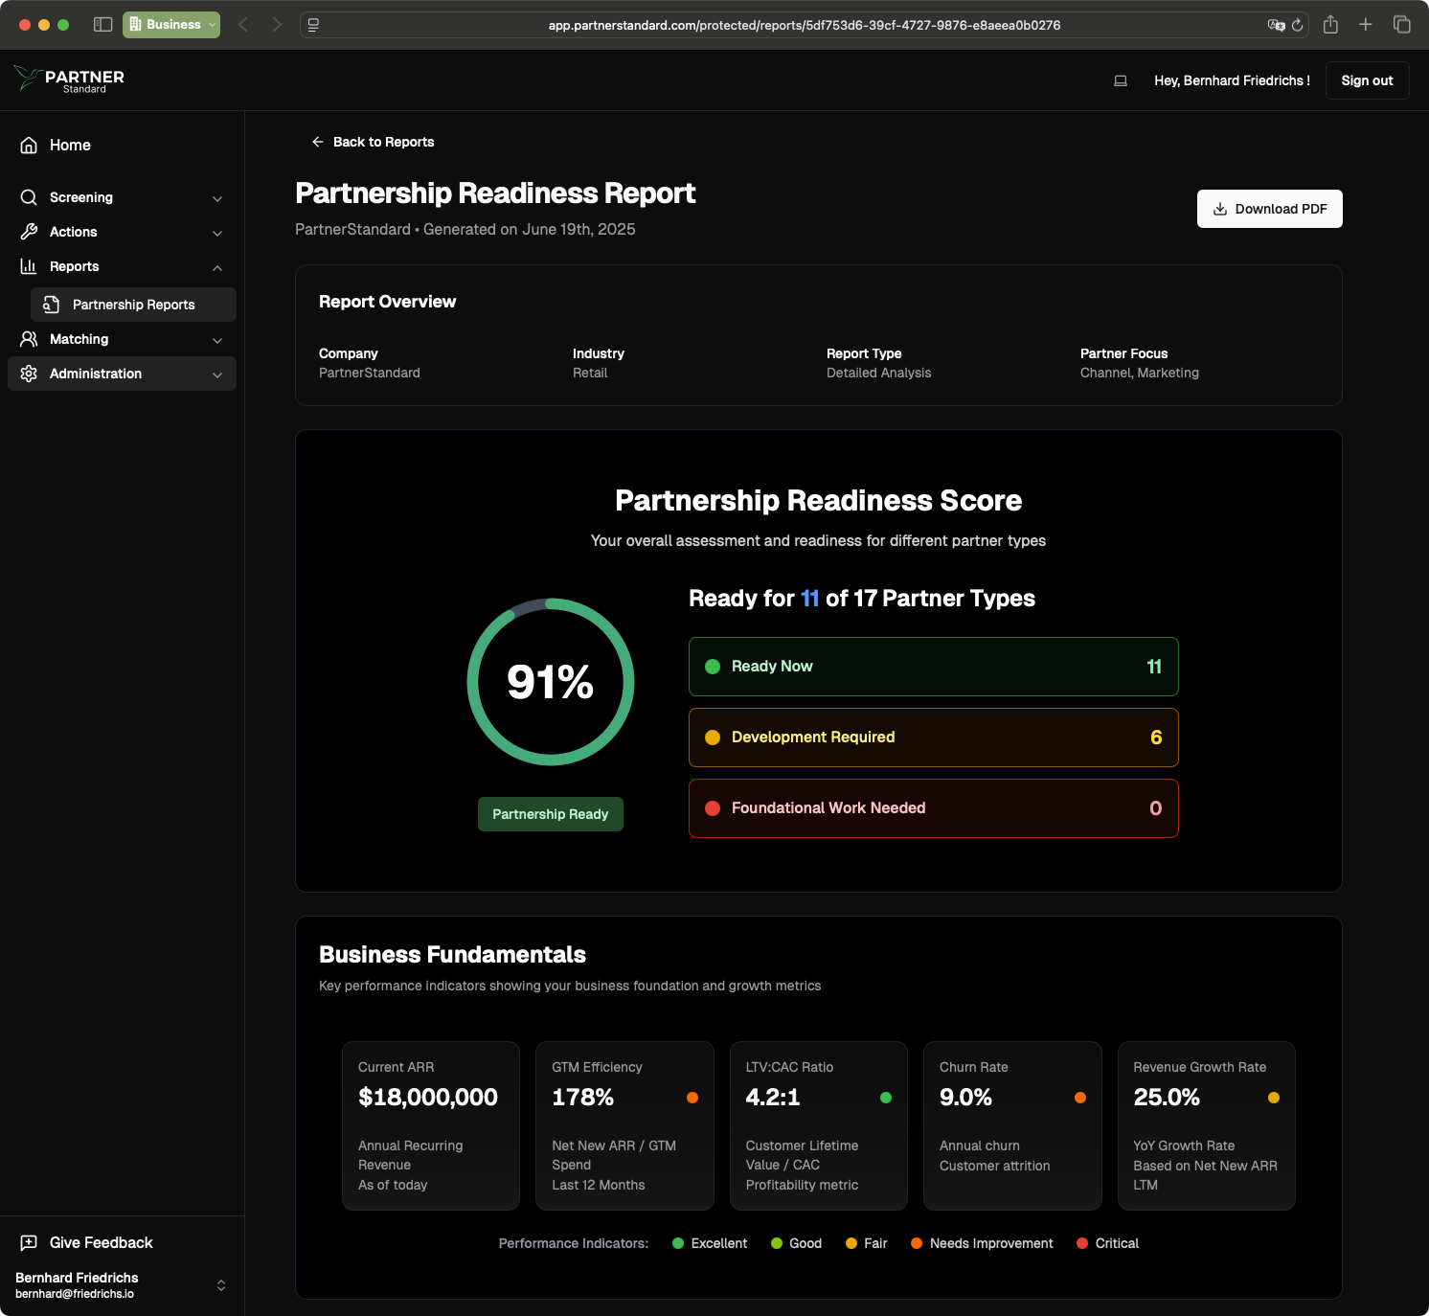Click the download icon in PDF button
Viewport: 1429px width, 1316px height.
pyautogui.click(x=1220, y=209)
